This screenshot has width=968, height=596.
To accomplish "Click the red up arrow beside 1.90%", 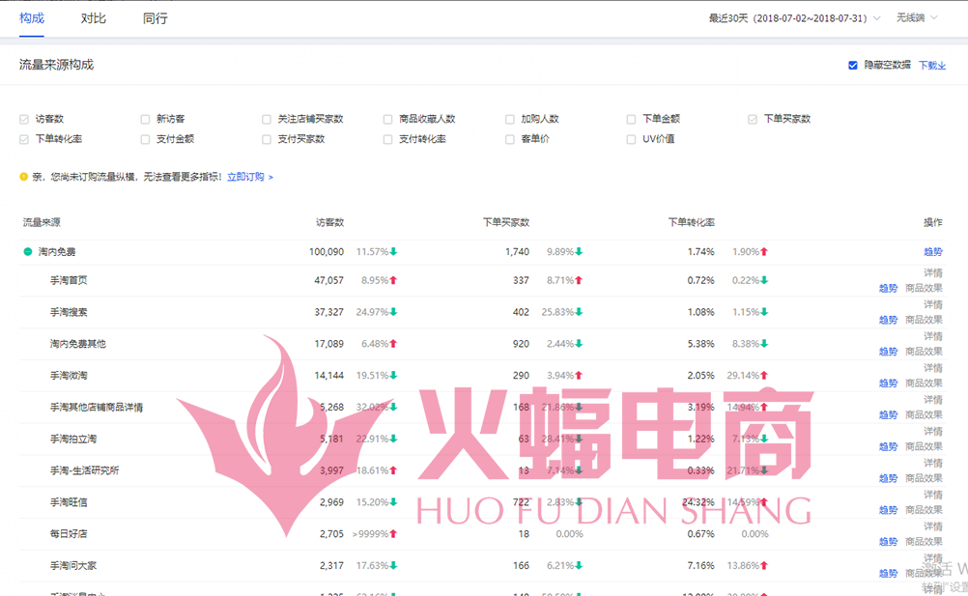I will [x=764, y=252].
